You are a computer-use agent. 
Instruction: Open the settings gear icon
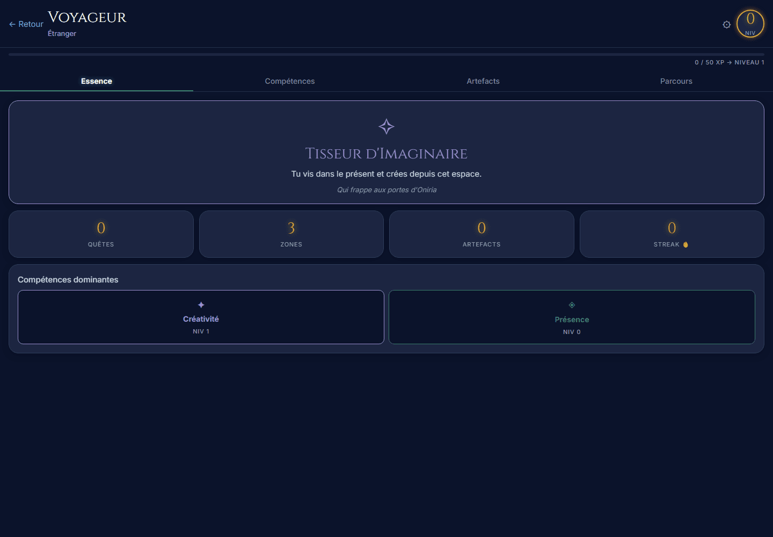click(x=727, y=25)
